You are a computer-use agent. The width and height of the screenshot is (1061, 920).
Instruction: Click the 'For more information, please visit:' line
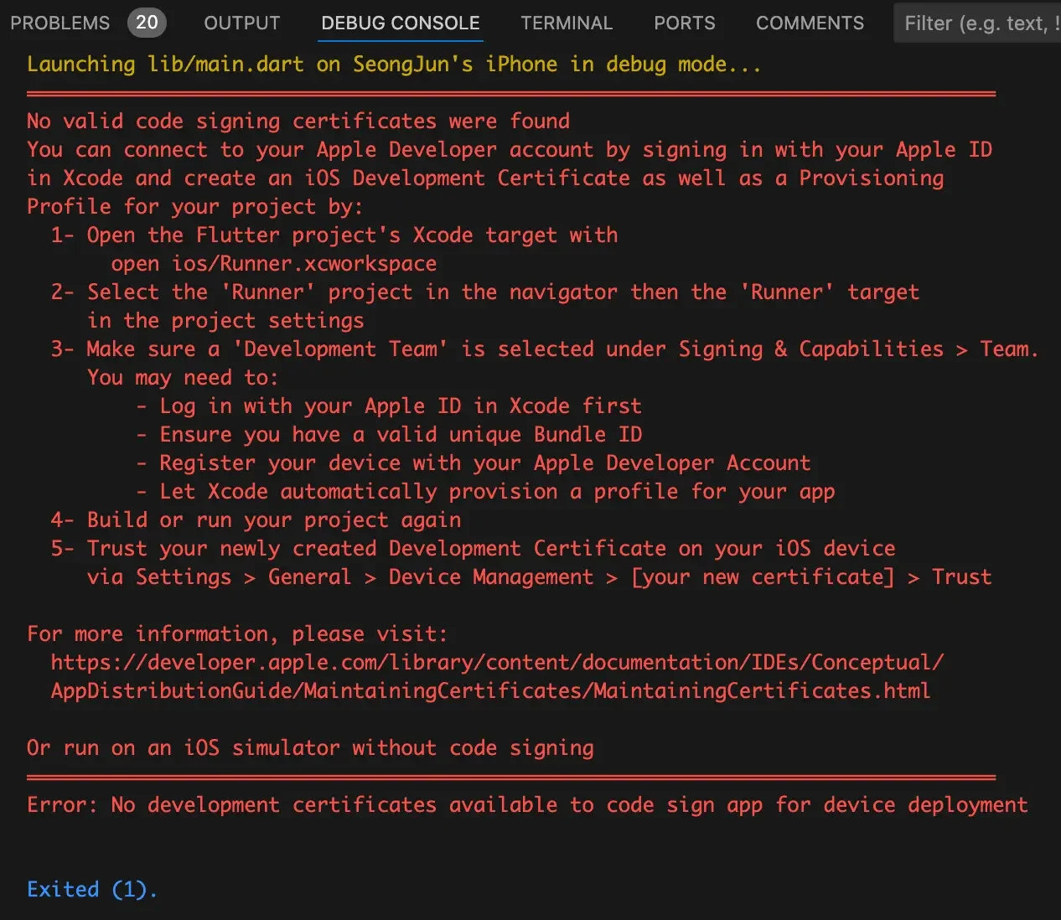(237, 634)
